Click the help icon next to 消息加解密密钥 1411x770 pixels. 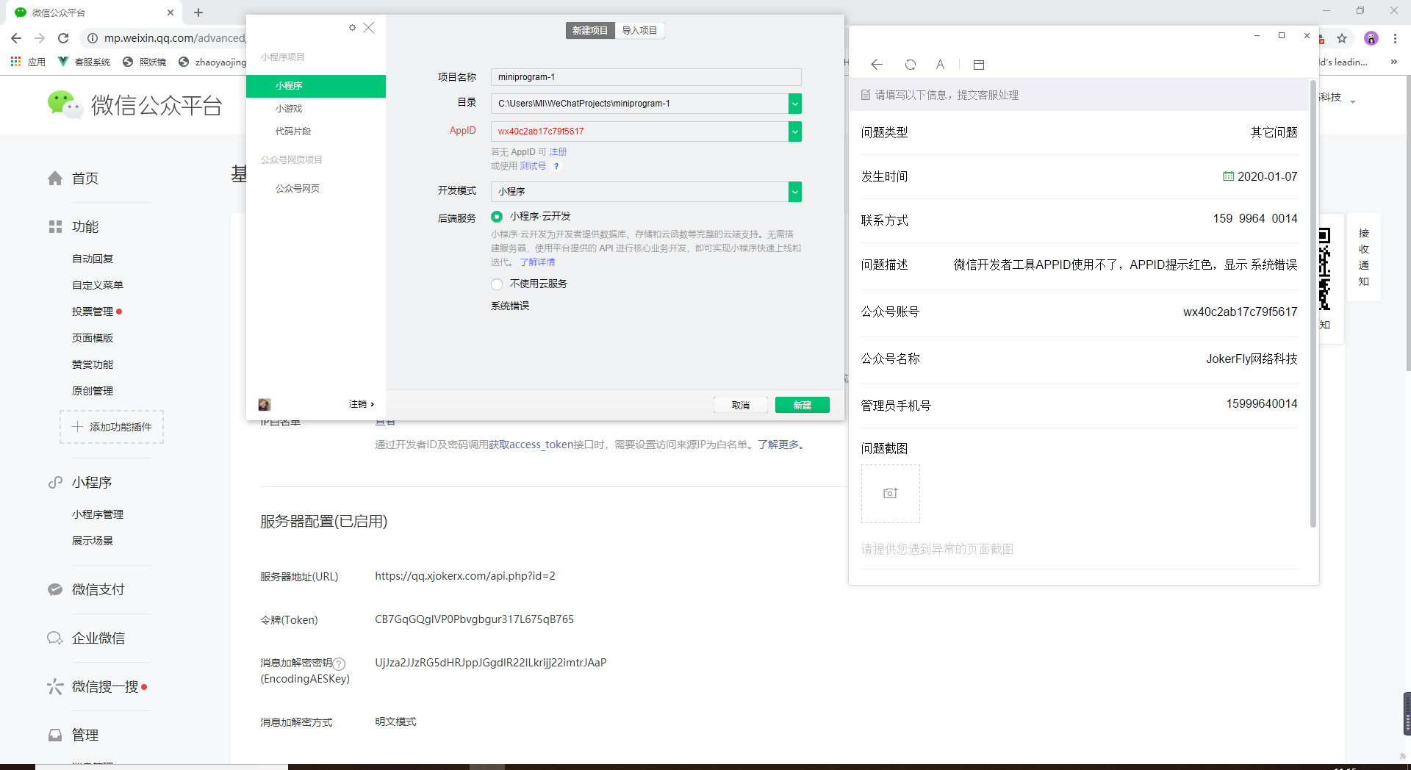(339, 663)
